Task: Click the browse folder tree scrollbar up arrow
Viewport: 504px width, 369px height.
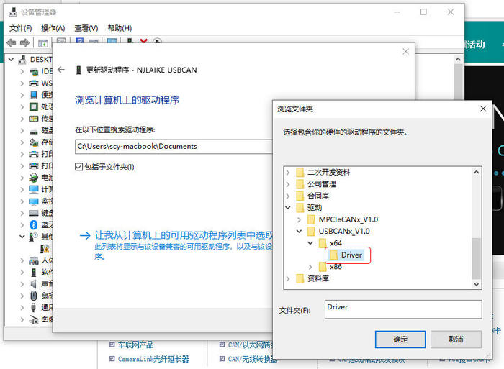Action: 477,172
